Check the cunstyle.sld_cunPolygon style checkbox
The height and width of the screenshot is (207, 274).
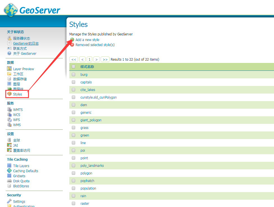(73, 97)
